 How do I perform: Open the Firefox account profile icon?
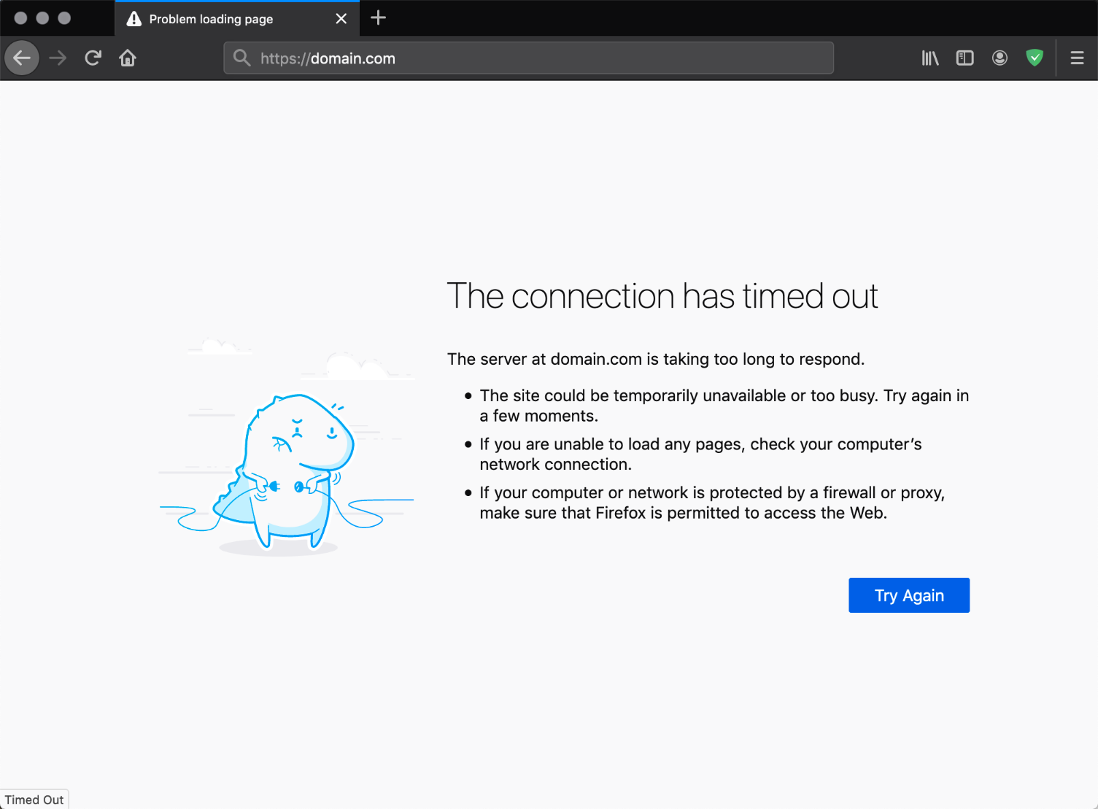click(x=1000, y=58)
